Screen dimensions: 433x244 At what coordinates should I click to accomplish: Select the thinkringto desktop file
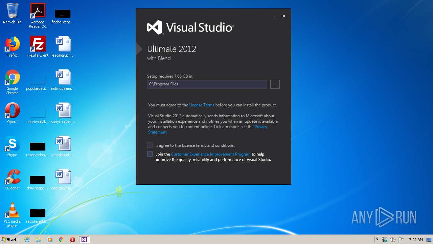point(38,182)
